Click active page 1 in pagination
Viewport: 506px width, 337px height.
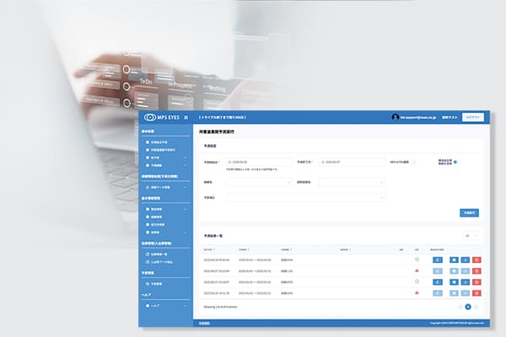pyautogui.click(x=468, y=308)
